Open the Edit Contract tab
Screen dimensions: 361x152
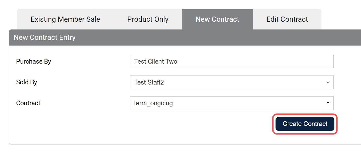point(287,19)
